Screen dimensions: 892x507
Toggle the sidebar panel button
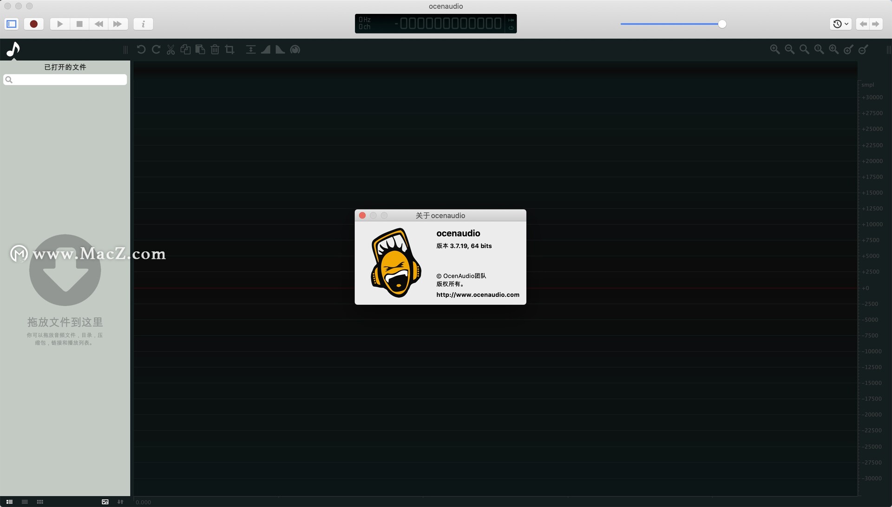(12, 24)
